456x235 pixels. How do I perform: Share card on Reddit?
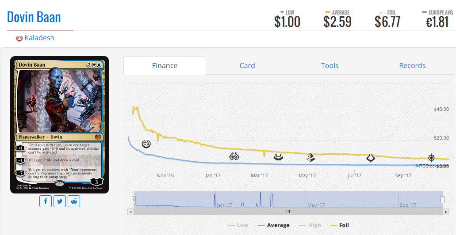74,201
